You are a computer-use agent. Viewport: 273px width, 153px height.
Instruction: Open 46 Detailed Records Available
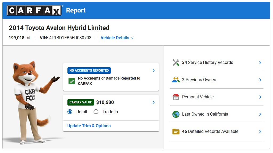pyautogui.click(x=216, y=132)
